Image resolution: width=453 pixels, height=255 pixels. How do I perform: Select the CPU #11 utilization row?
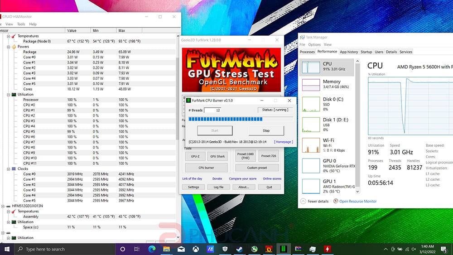click(88, 164)
